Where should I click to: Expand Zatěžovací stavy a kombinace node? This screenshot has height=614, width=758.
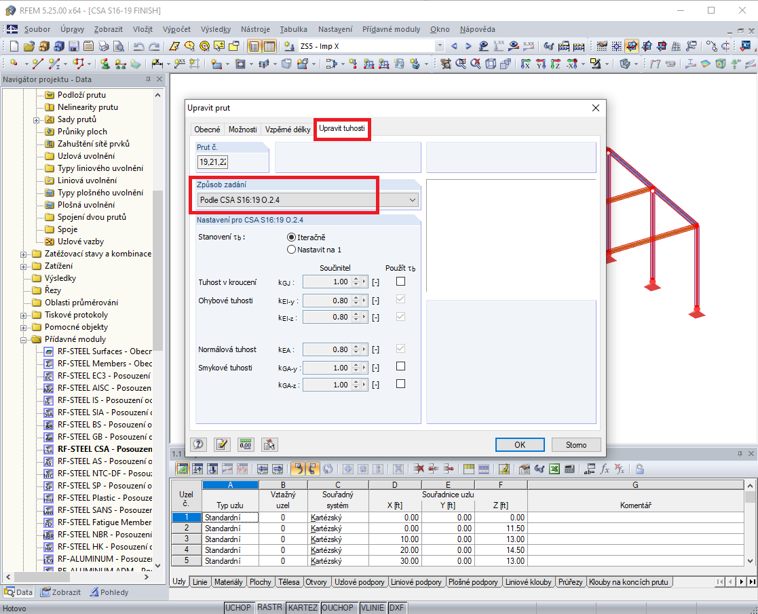[x=23, y=254]
